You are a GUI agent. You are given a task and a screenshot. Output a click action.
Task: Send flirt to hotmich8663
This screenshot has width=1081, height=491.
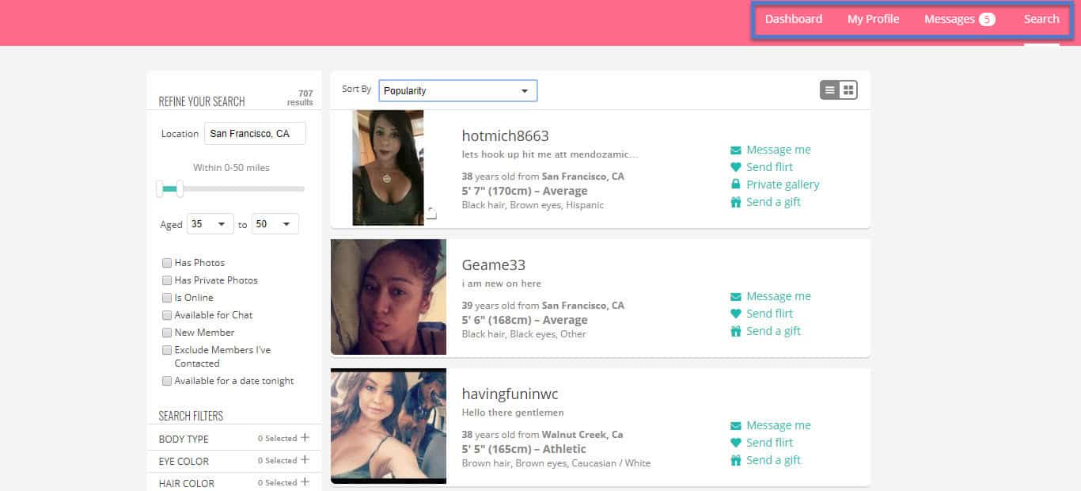pyautogui.click(x=770, y=167)
